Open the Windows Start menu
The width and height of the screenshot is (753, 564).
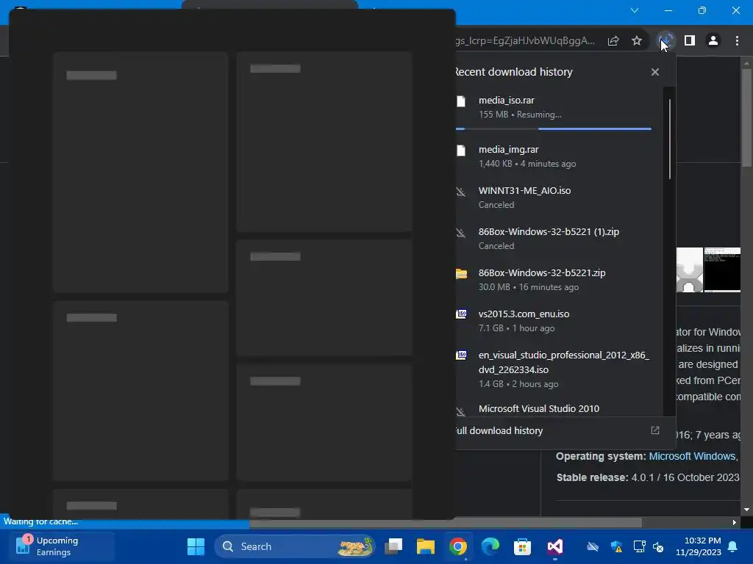pos(196,546)
